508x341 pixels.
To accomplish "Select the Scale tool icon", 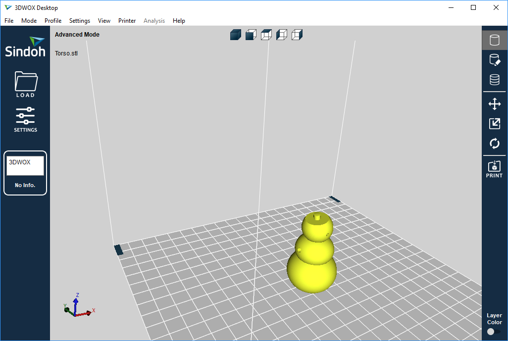I will tap(494, 124).
